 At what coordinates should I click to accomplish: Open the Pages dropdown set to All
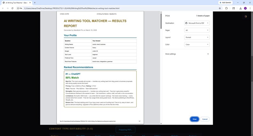(x=197, y=30)
